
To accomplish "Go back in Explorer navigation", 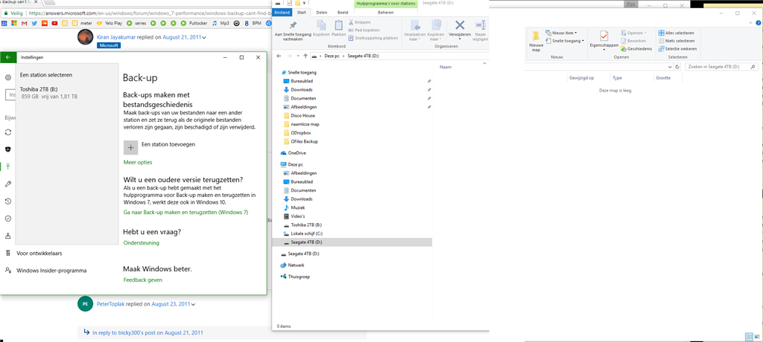I will click(279, 57).
